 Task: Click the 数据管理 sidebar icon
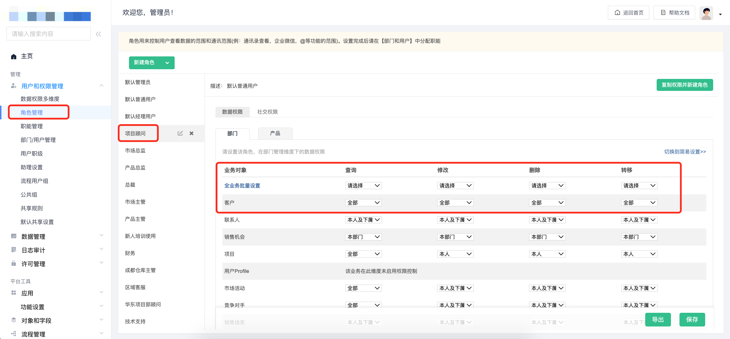pos(14,236)
